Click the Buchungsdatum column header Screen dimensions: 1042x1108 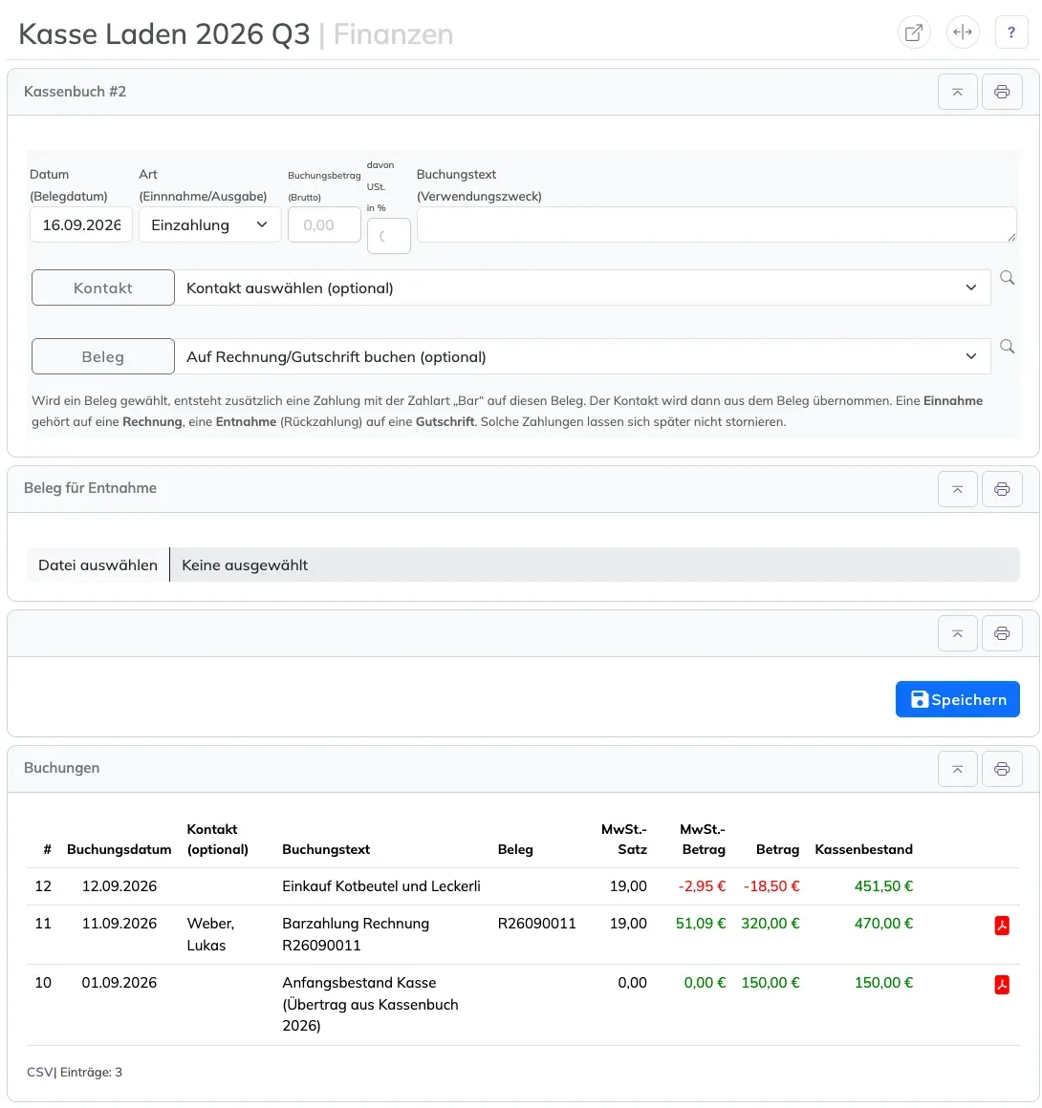[x=119, y=849]
